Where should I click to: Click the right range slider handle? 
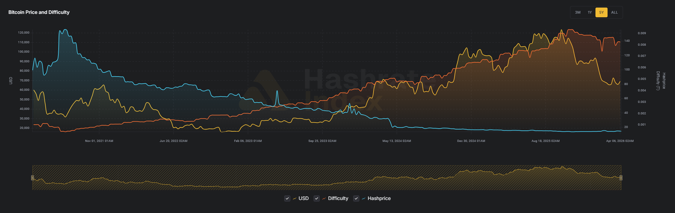pyautogui.click(x=621, y=178)
